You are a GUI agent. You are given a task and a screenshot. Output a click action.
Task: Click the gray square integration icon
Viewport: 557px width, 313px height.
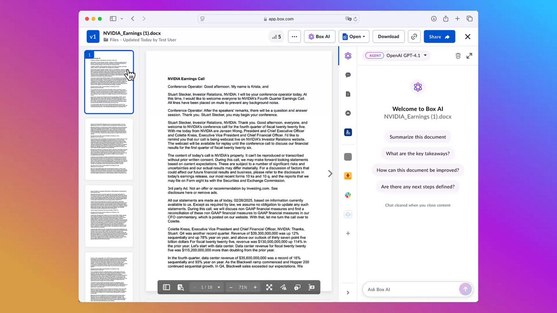click(348, 157)
